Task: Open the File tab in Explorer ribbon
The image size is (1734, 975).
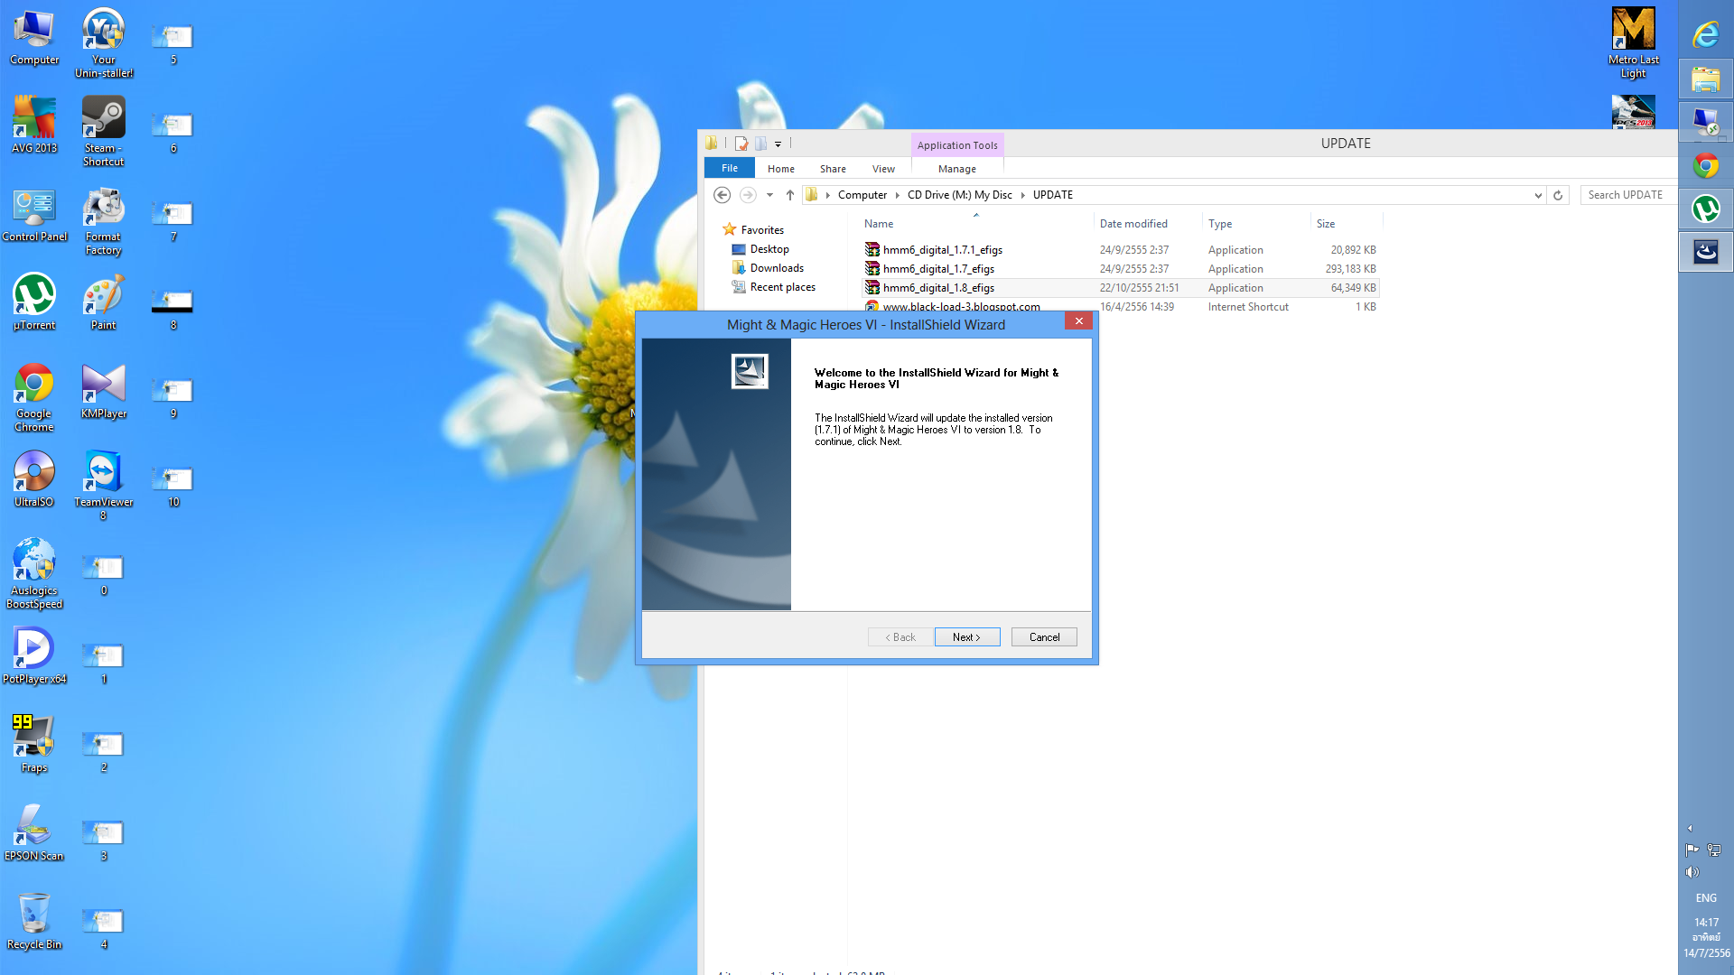Action: click(x=730, y=169)
